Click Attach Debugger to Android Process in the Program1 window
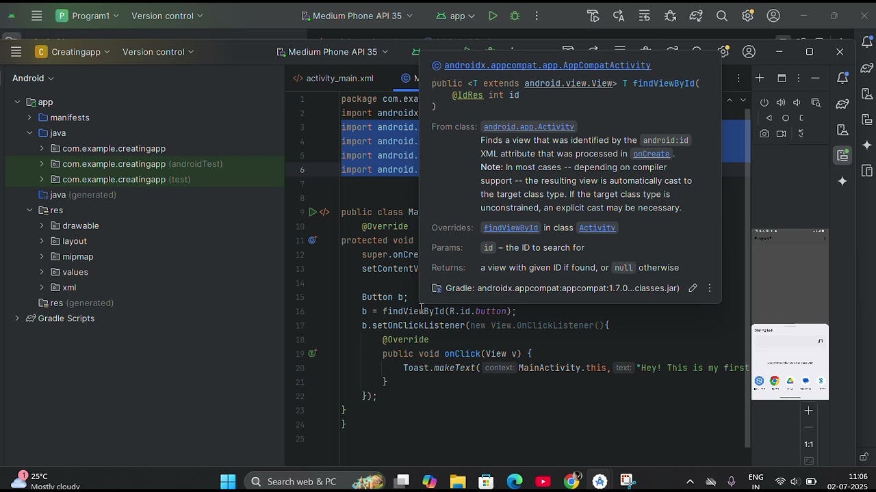 click(670, 16)
